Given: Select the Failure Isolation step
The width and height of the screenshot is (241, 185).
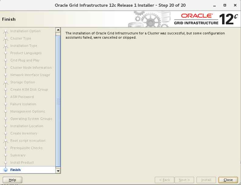Looking at the screenshot, I should [23, 104].
